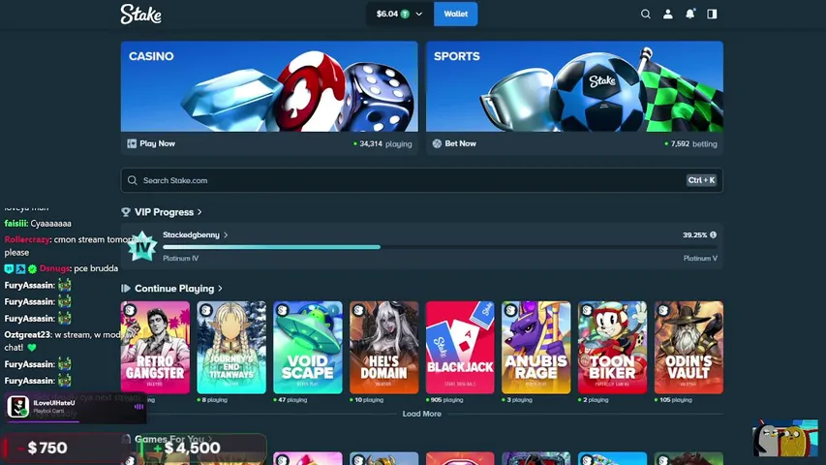
Task: Click Dsnugs username in chat
Action: pyautogui.click(x=55, y=268)
